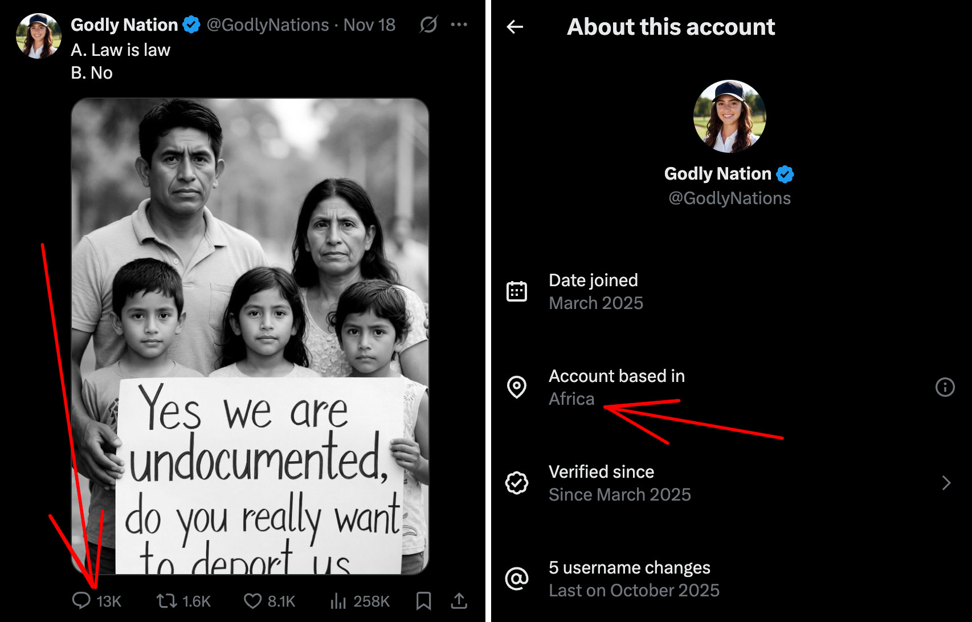Viewport: 972px width, 622px height.
Task: Like the post with heart icon
Action: click(252, 600)
